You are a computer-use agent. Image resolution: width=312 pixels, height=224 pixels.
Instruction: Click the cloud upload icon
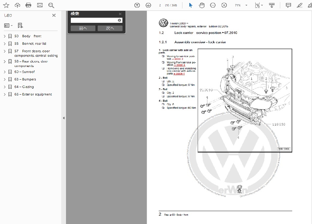[17, 5]
